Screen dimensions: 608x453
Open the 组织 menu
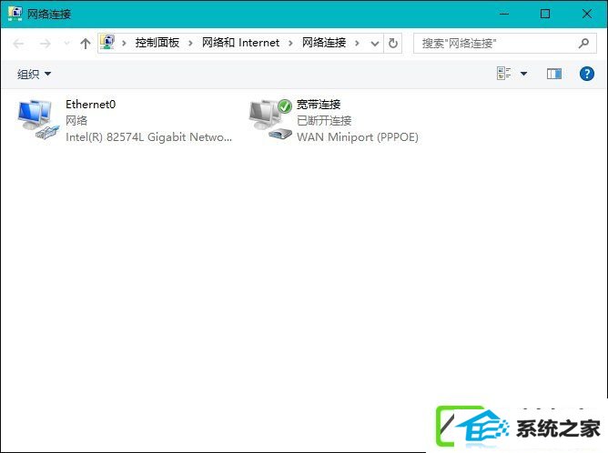(x=34, y=74)
